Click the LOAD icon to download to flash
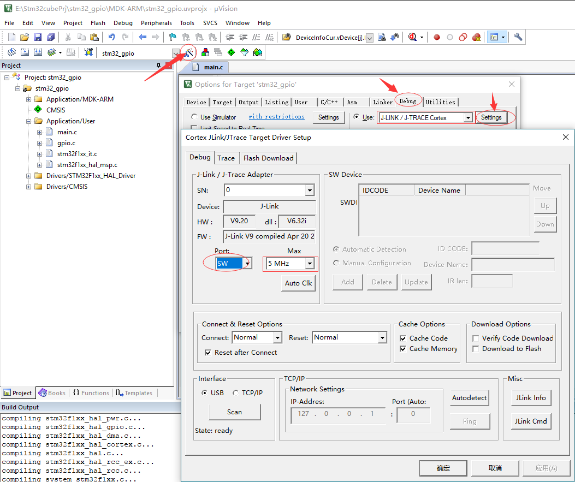The image size is (575, 482). tap(88, 52)
